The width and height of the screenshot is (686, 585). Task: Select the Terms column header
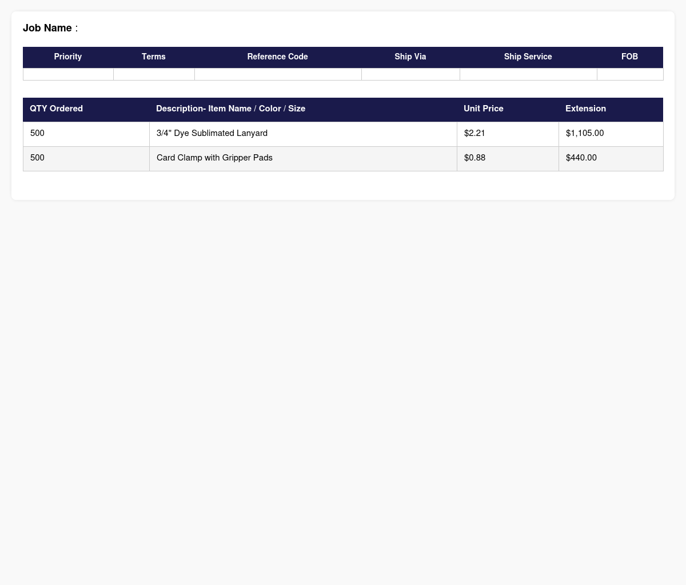(x=154, y=57)
